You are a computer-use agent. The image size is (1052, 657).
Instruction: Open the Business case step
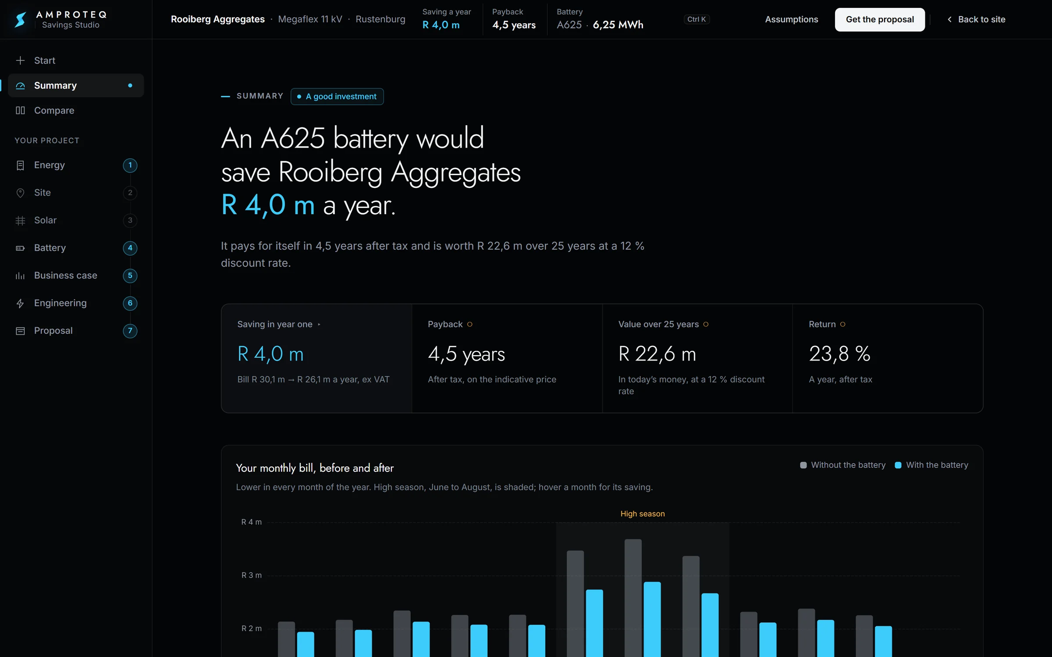tap(75, 276)
